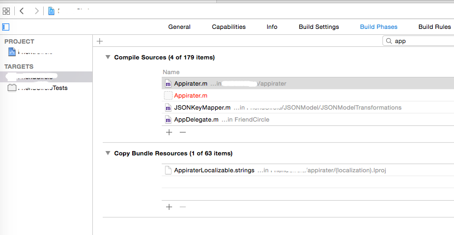Select JSONKeyMapper.m source row

[x=308, y=107]
